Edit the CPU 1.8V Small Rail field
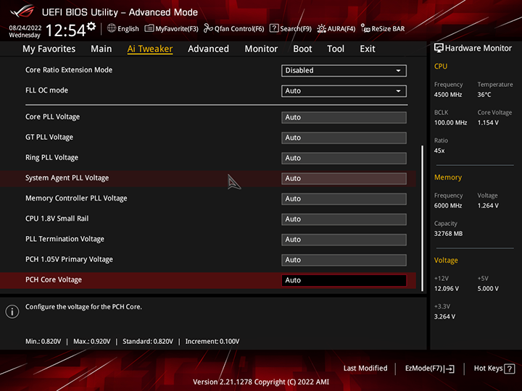522x391 pixels. click(344, 219)
